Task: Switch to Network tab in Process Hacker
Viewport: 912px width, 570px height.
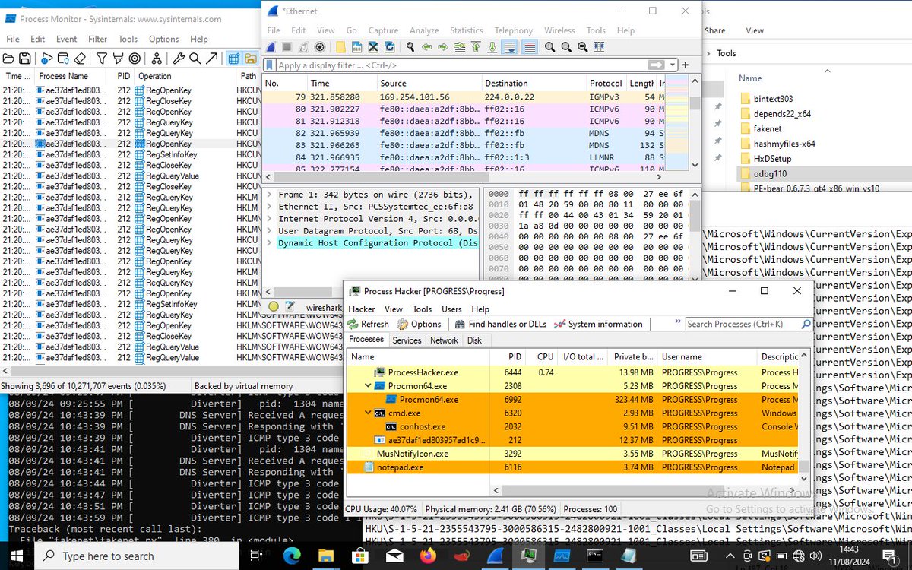Action: 444,340
